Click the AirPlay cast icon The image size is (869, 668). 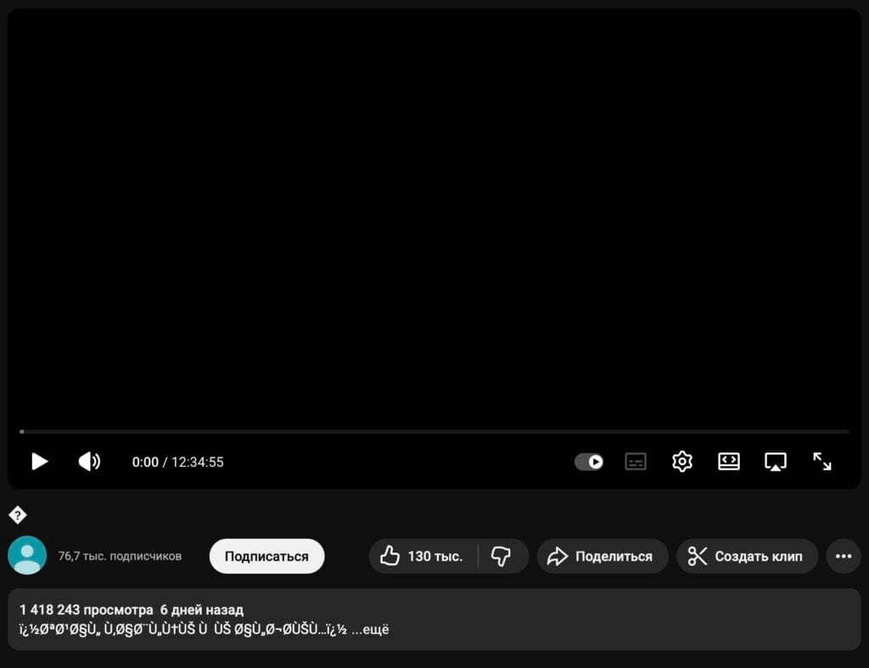775,462
